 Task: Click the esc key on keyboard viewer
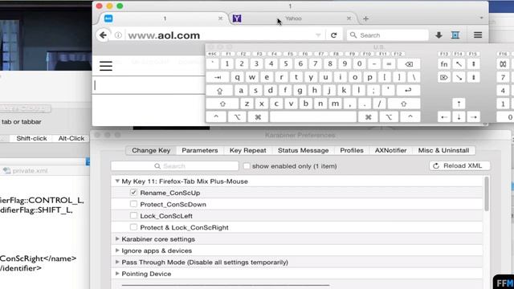coord(212,54)
